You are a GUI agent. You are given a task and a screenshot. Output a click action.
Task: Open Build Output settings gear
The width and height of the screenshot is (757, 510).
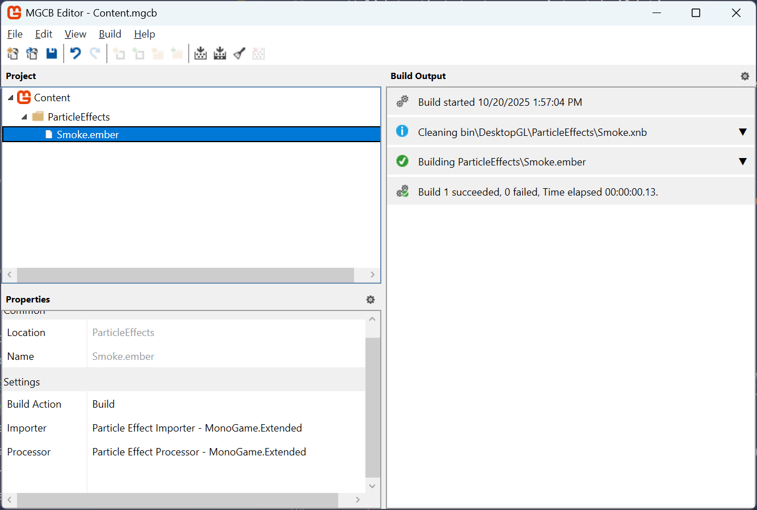click(x=745, y=76)
